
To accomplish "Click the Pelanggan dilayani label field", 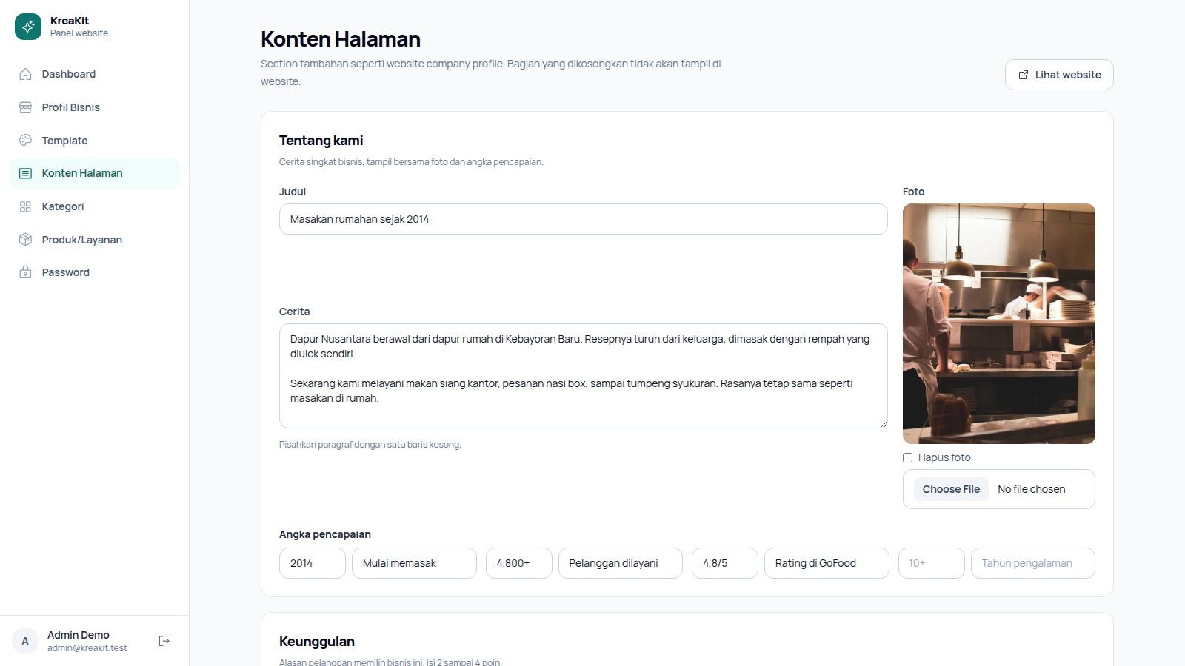I will coord(620,563).
